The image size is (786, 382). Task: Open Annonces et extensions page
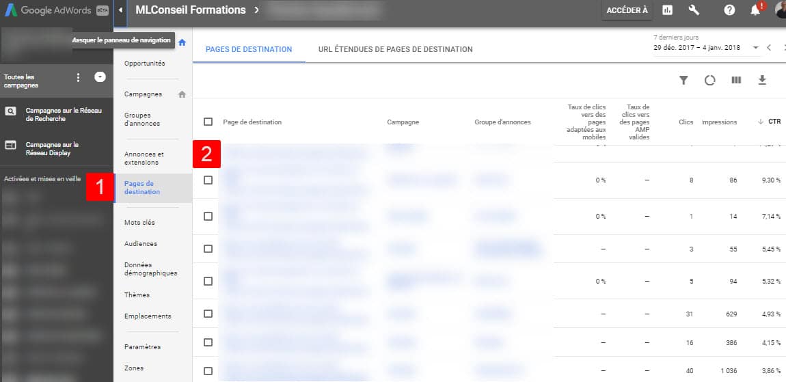click(144, 159)
